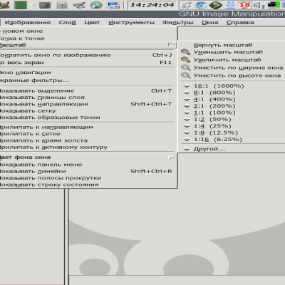Click the screenshot tool icon in panel

(113, 5)
